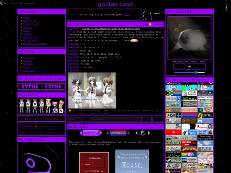This screenshot has height=173, width=231.
Task: Focus the chat message input field
Action: [117, 119]
